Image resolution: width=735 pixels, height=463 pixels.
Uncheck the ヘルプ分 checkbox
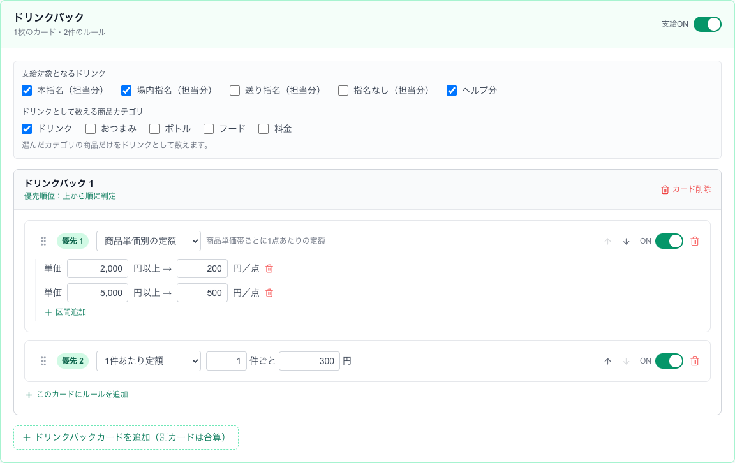[x=452, y=91]
